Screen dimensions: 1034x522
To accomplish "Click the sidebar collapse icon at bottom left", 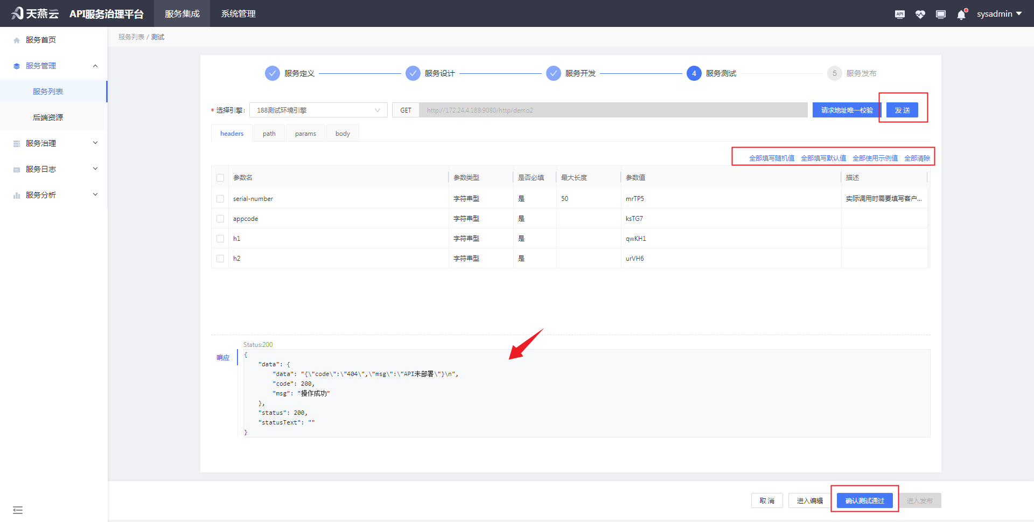I will (x=18, y=510).
